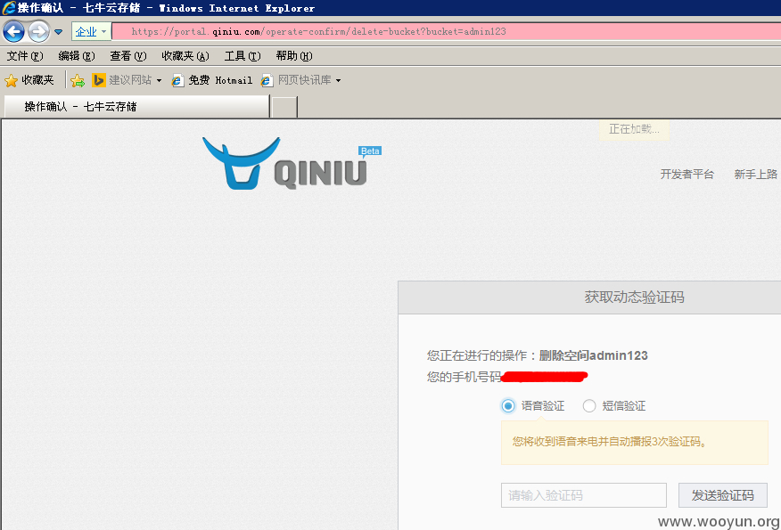This screenshot has height=530, width=781.
Task: Click the browser Forward arrow button
Action: pos(38,32)
